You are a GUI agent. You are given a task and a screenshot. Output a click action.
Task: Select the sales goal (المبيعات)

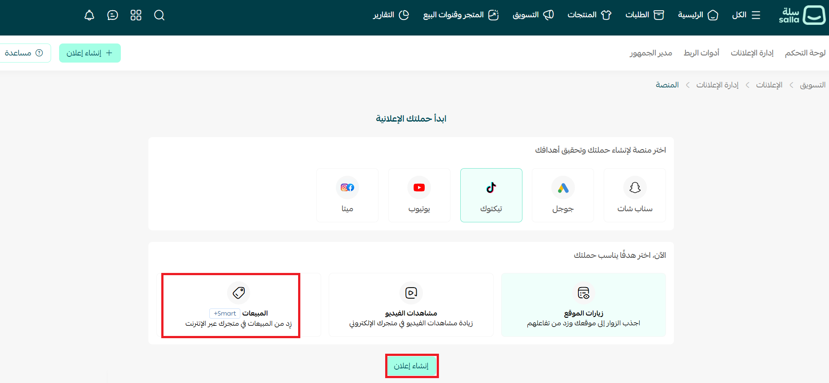(x=239, y=305)
